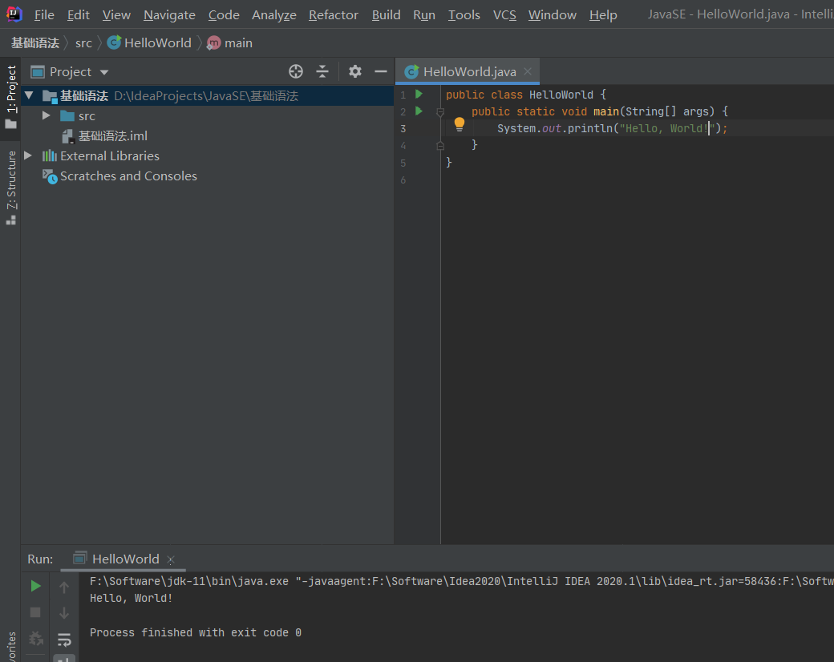Open the Help menu
The image size is (834, 662).
click(603, 15)
